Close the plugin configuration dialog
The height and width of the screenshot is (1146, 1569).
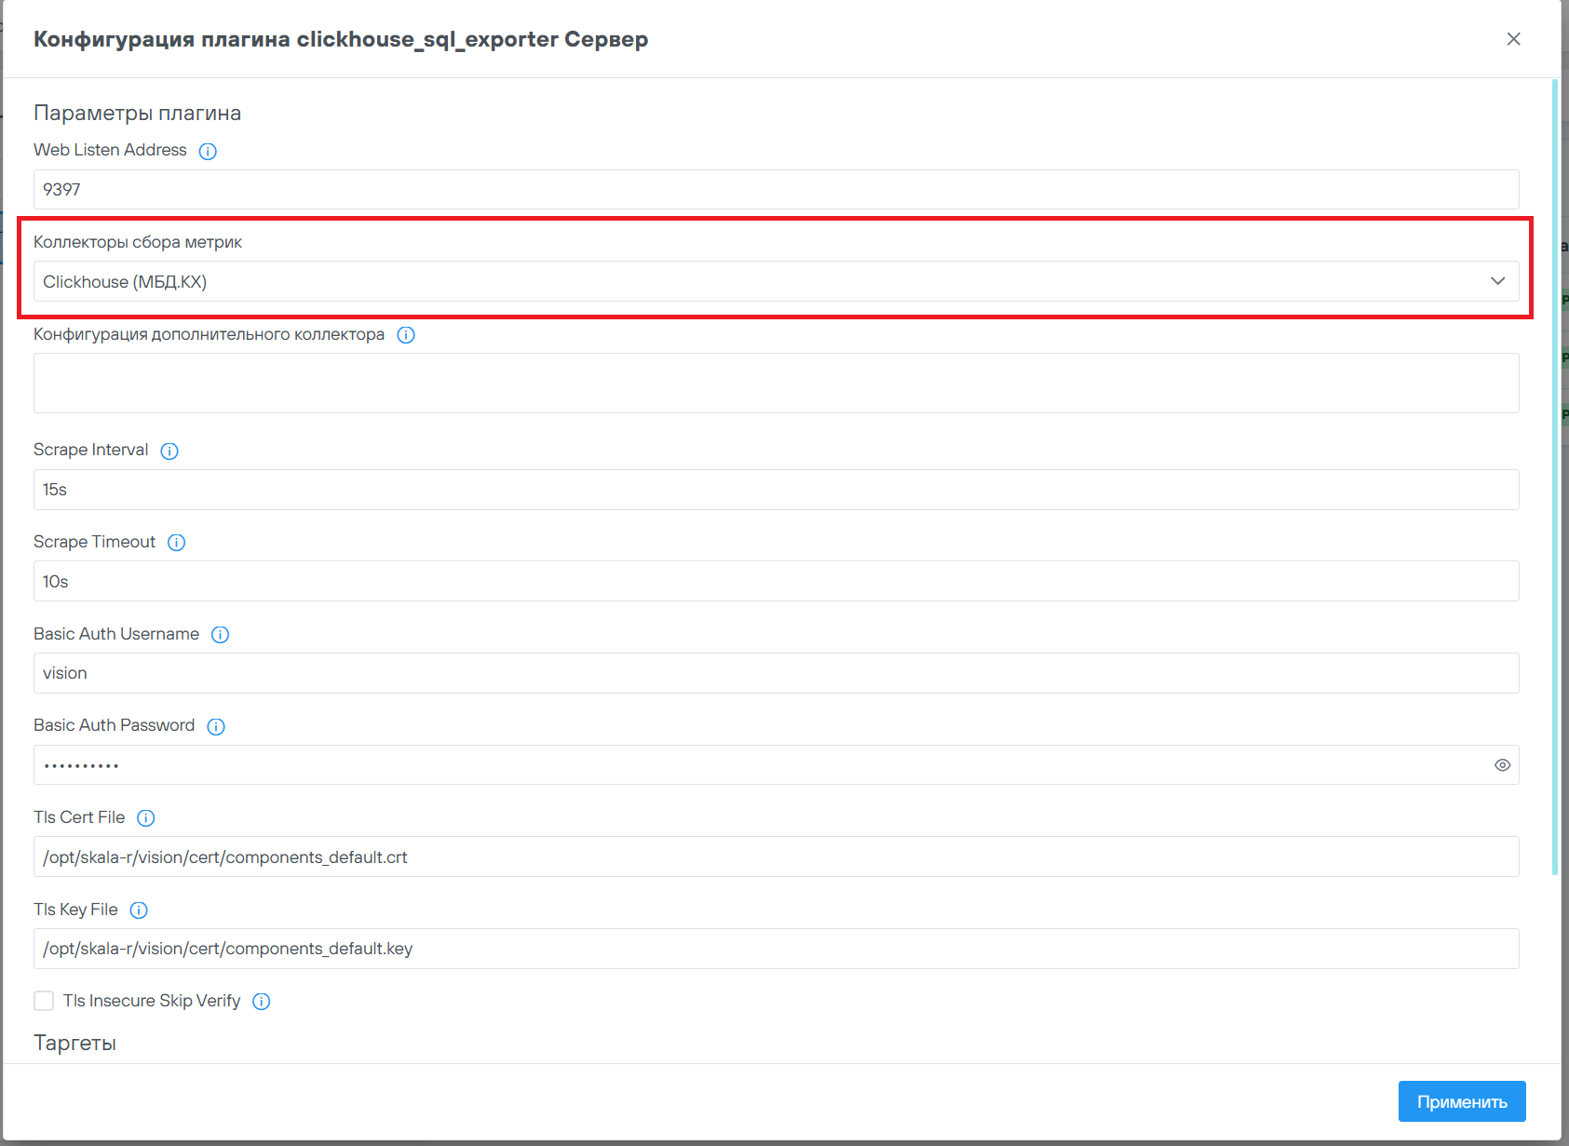pos(1513,39)
